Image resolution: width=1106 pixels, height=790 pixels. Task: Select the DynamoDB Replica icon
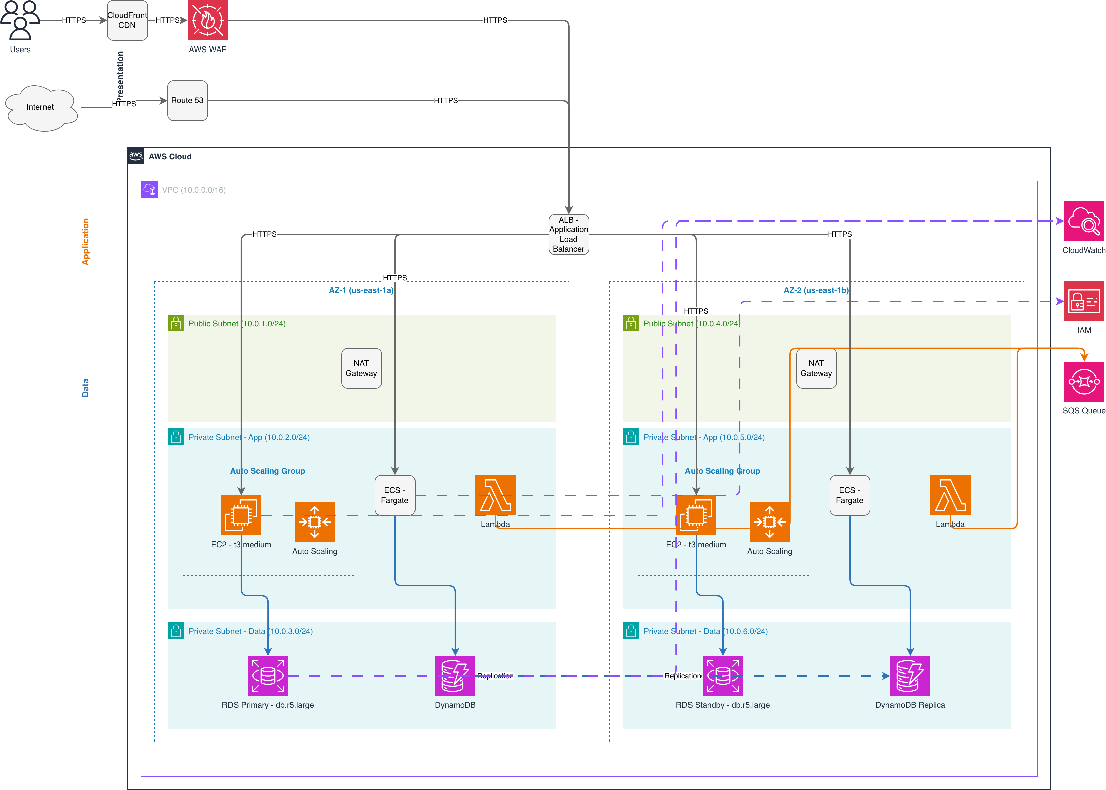coord(910,676)
